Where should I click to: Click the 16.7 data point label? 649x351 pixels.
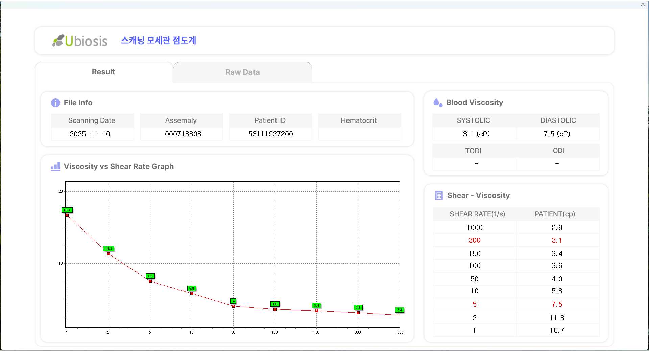coord(67,210)
